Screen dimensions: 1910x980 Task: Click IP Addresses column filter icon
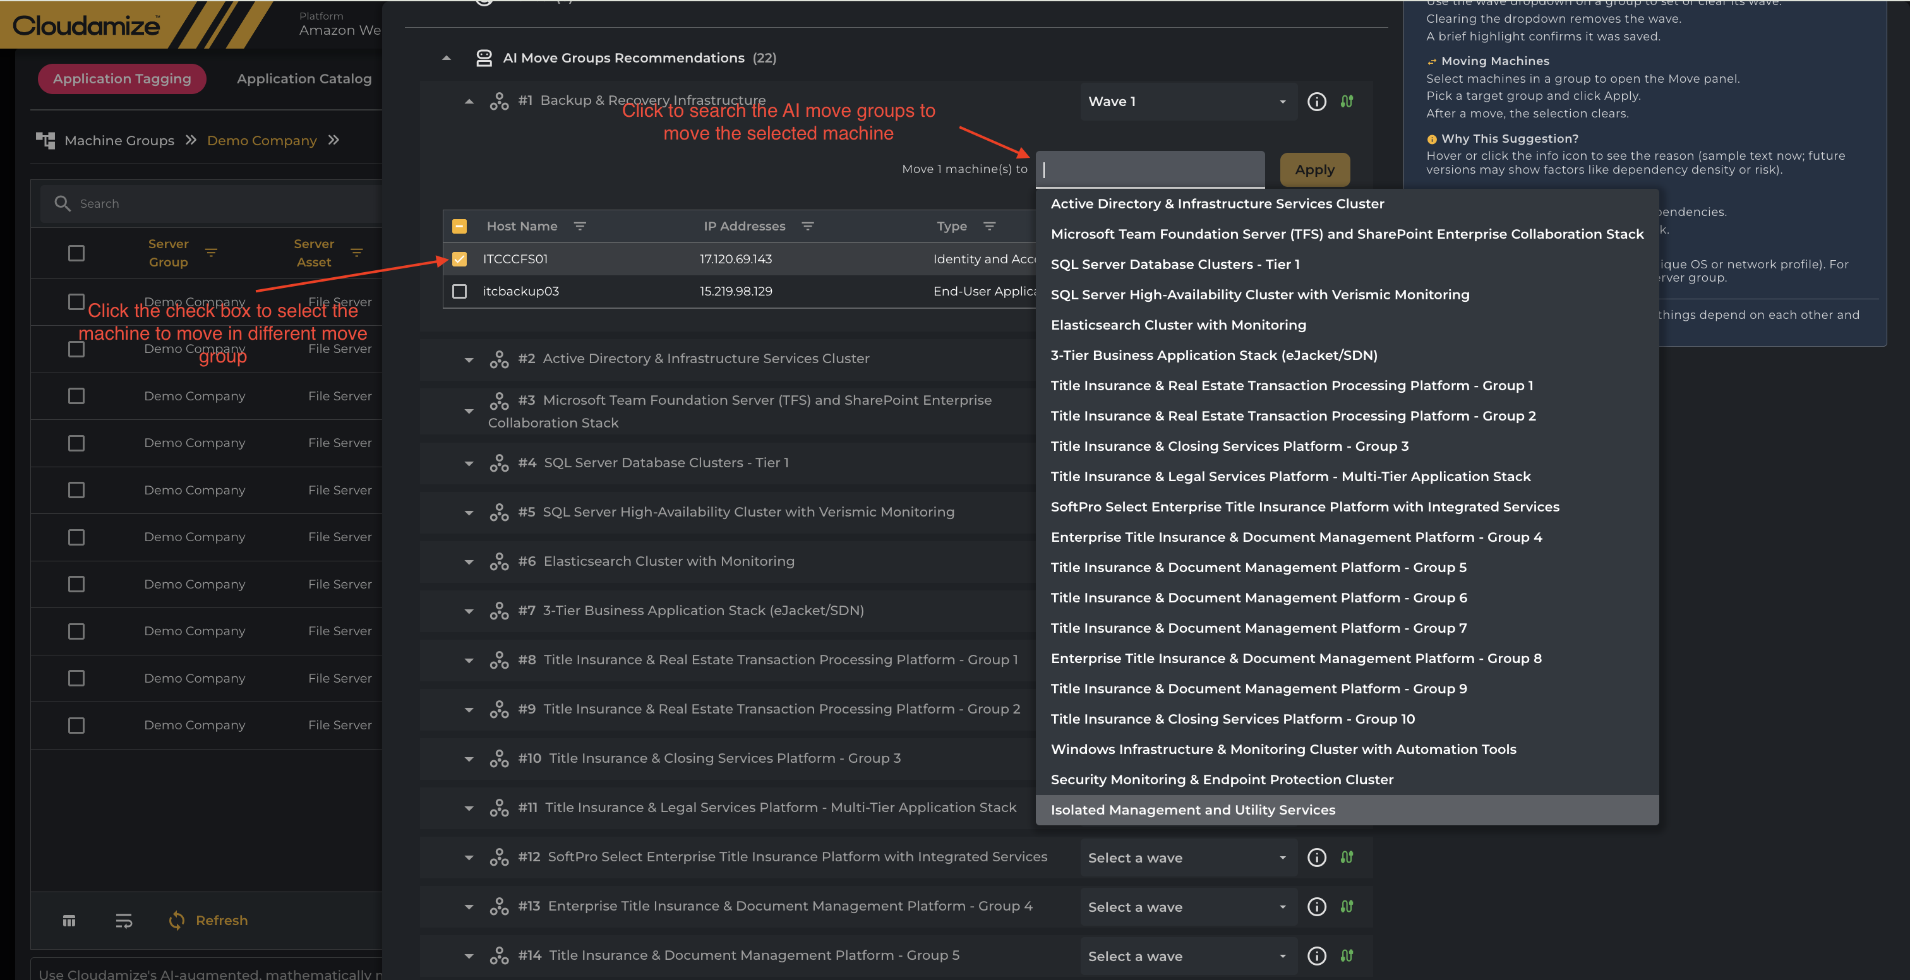(807, 226)
